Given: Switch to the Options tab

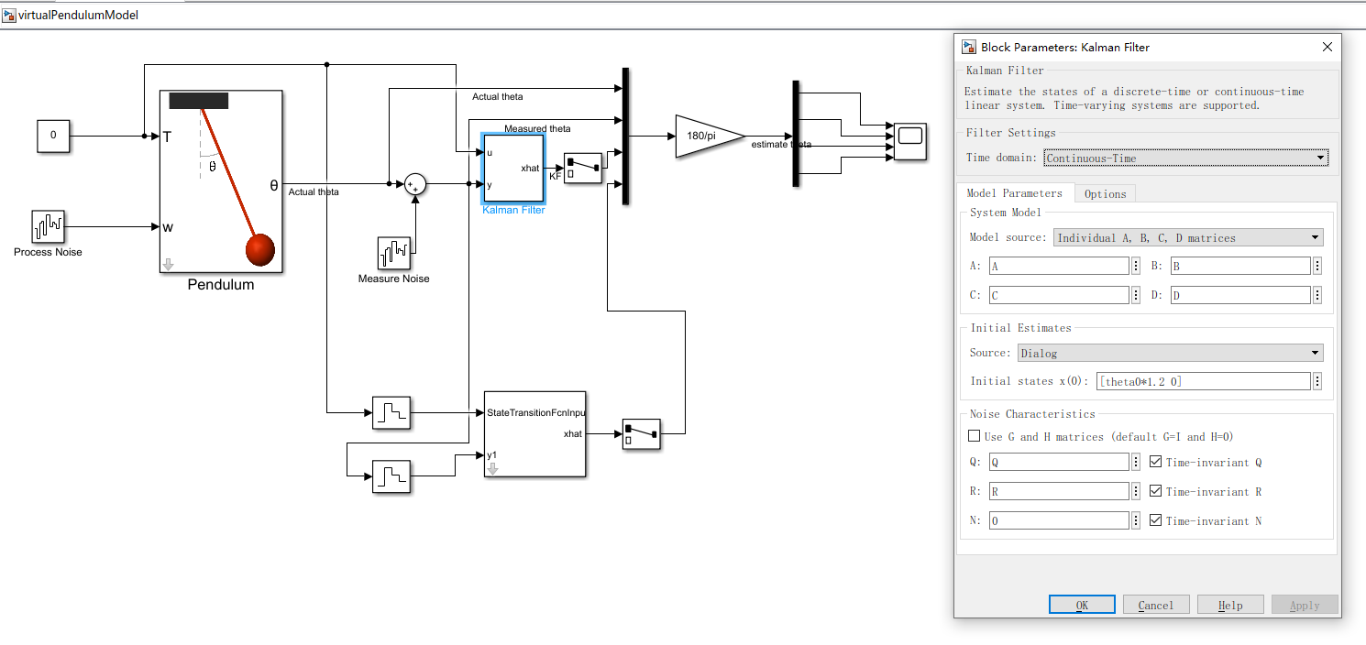Looking at the screenshot, I should pos(1105,193).
